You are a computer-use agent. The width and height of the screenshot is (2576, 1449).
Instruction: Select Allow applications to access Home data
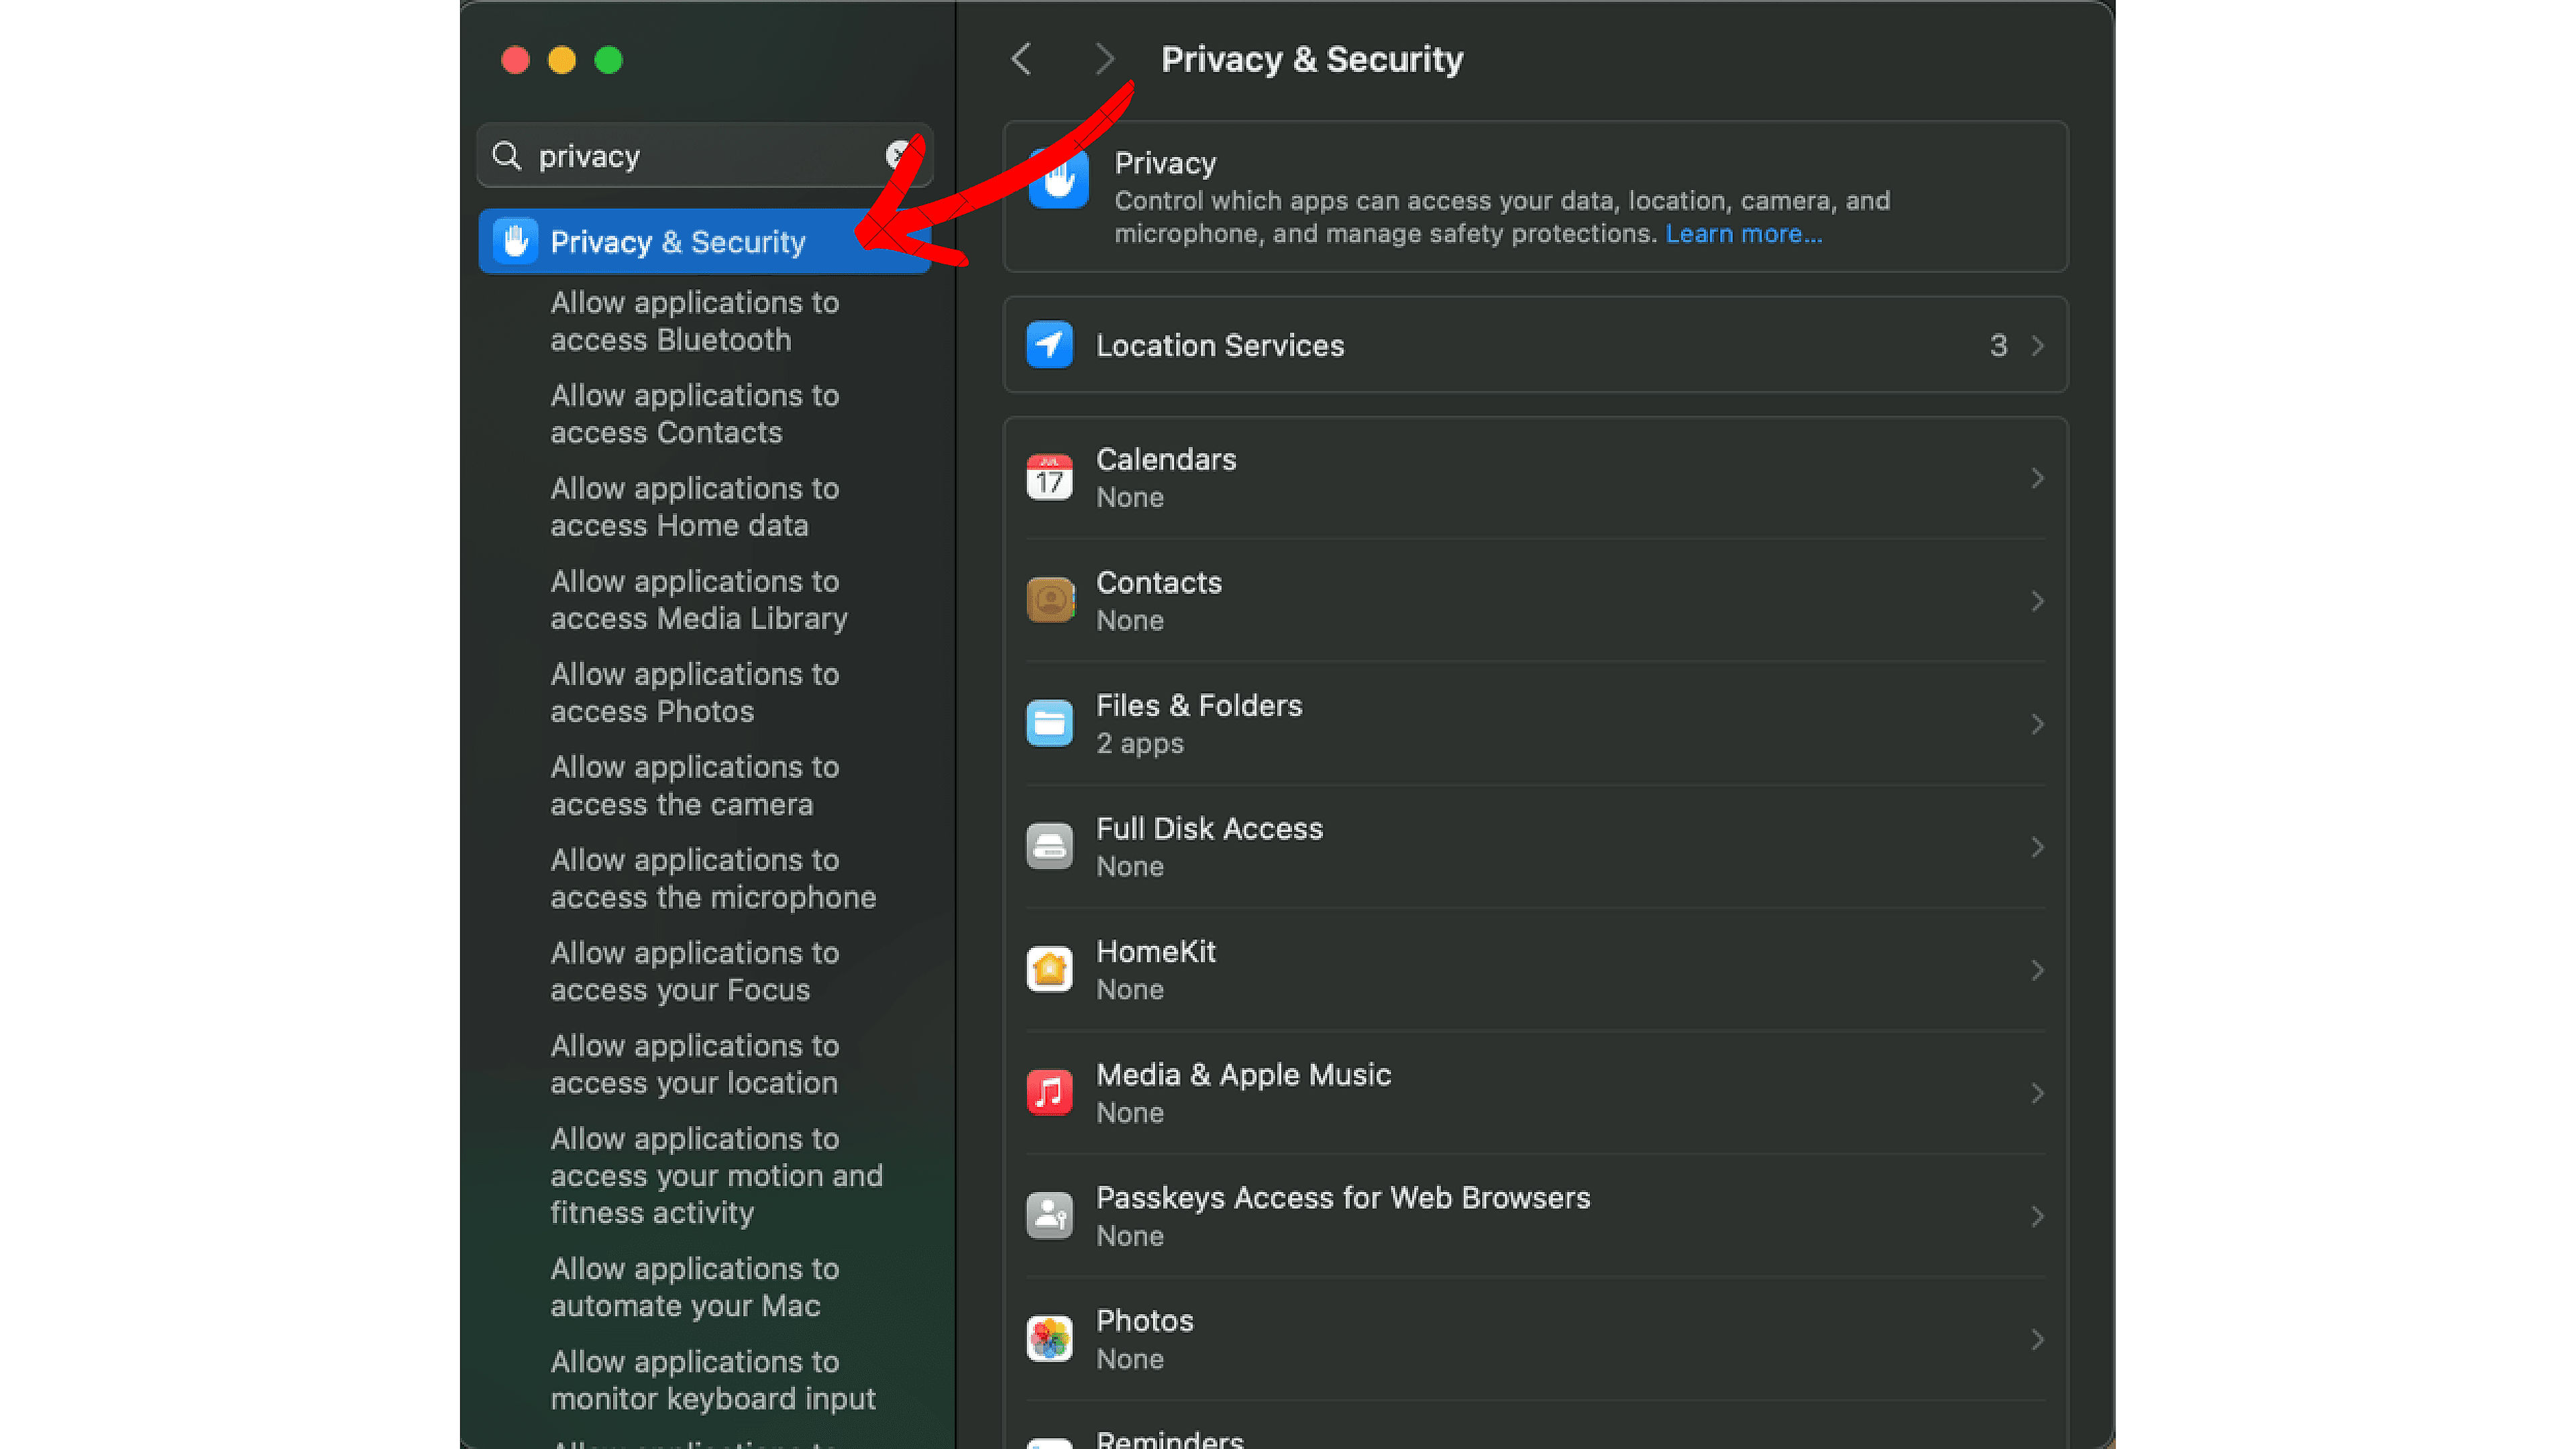pos(695,507)
